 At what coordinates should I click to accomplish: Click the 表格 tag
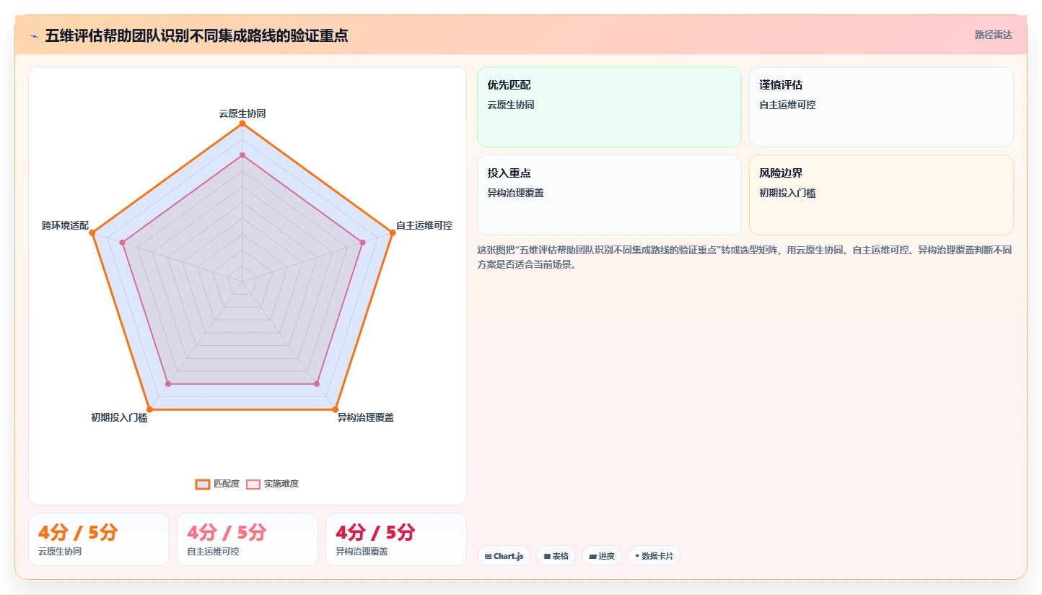click(556, 556)
